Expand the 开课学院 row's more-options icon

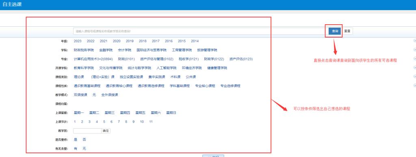tap(415, 68)
